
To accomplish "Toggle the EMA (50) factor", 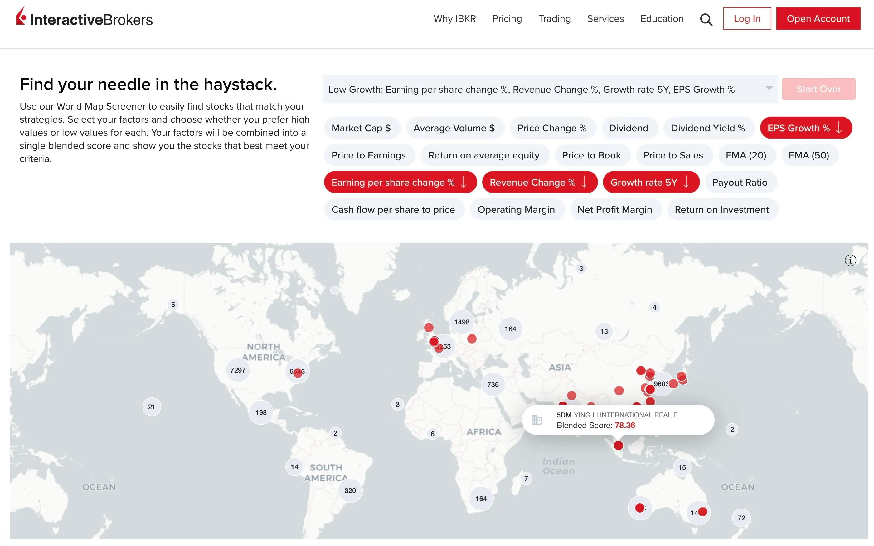I will 809,155.
